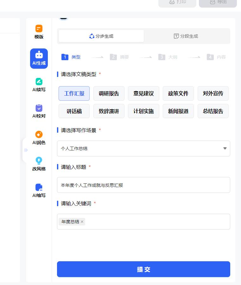Choose the 调研报告 document type
This screenshot has height=285, width=241.
109,93
